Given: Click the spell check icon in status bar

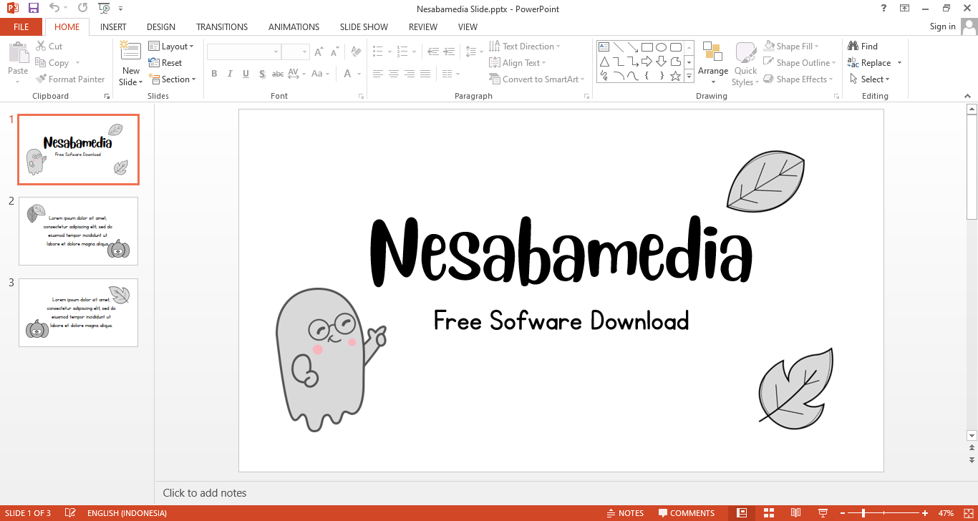Looking at the screenshot, I should [70, 513].
